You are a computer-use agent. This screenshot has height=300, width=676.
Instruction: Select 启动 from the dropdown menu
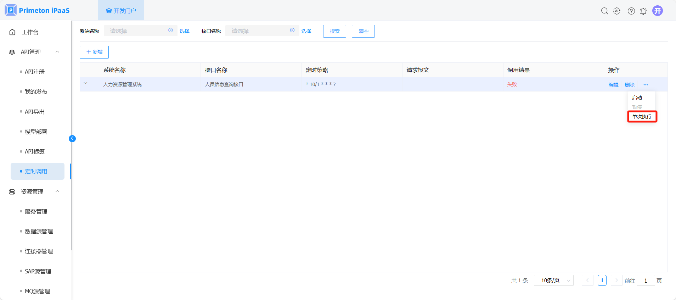(637, 98)
